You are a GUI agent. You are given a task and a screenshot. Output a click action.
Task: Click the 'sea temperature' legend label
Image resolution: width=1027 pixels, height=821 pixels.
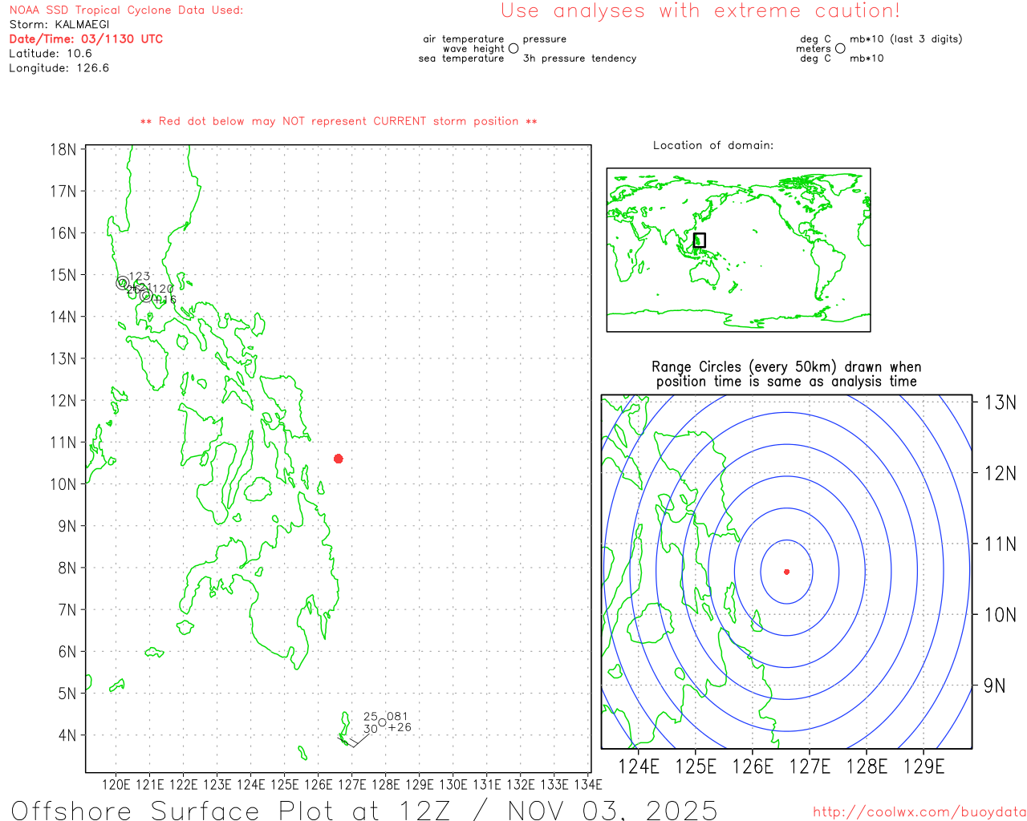pos(461,59)
